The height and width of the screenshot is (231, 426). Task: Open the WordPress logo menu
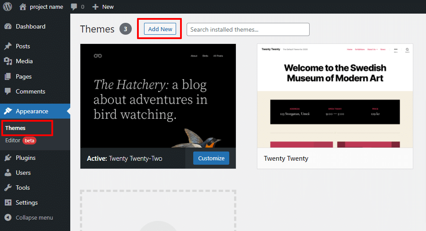[x=7, y=7]
